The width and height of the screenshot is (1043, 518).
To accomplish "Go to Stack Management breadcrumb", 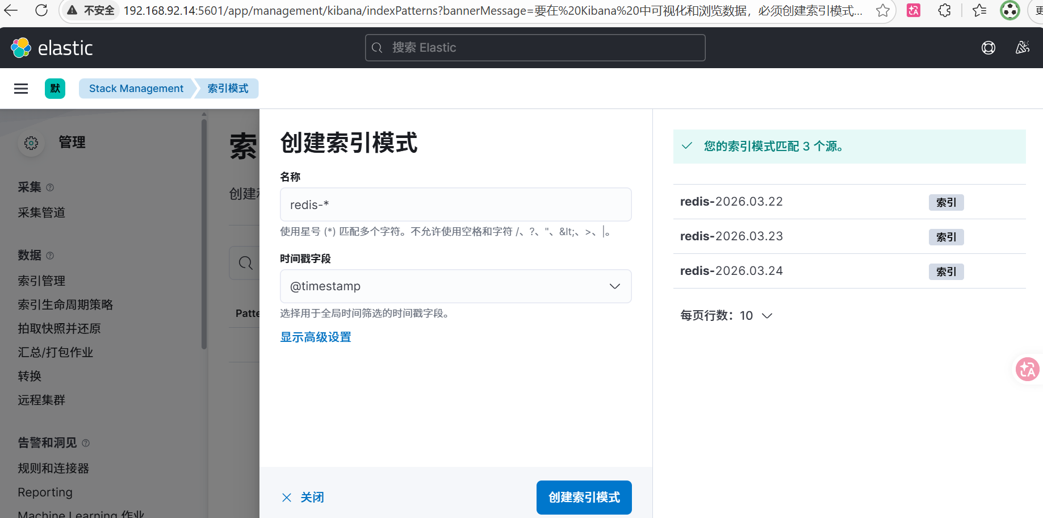I will point(136,89).
